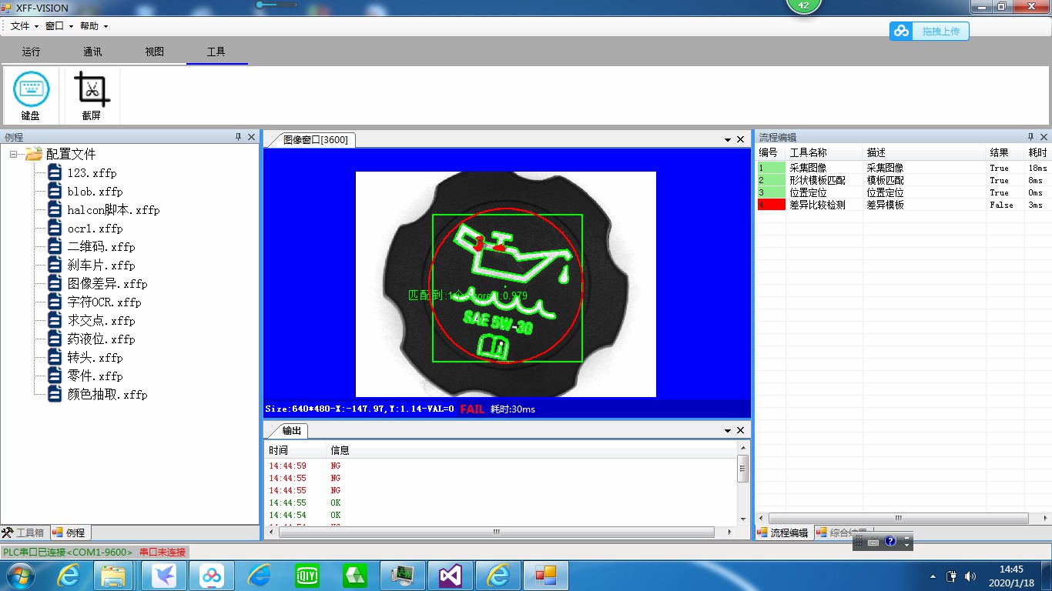
Task: Open Visual Studio from the taskbar
Action: (x=451, y=575)
